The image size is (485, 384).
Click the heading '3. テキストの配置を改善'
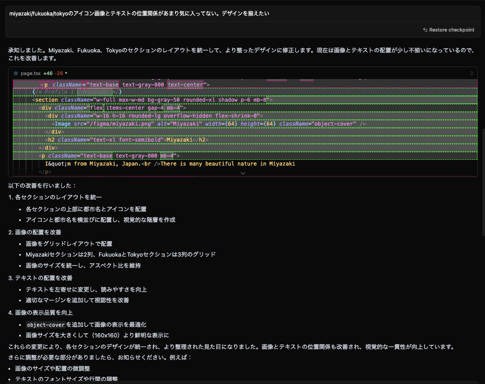click(x=40, y=278)
